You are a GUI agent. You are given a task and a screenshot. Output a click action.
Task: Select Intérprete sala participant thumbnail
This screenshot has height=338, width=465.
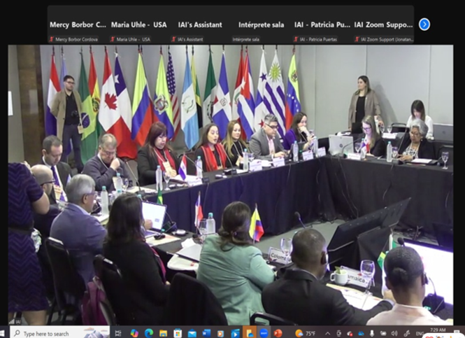tap(262, 24)
